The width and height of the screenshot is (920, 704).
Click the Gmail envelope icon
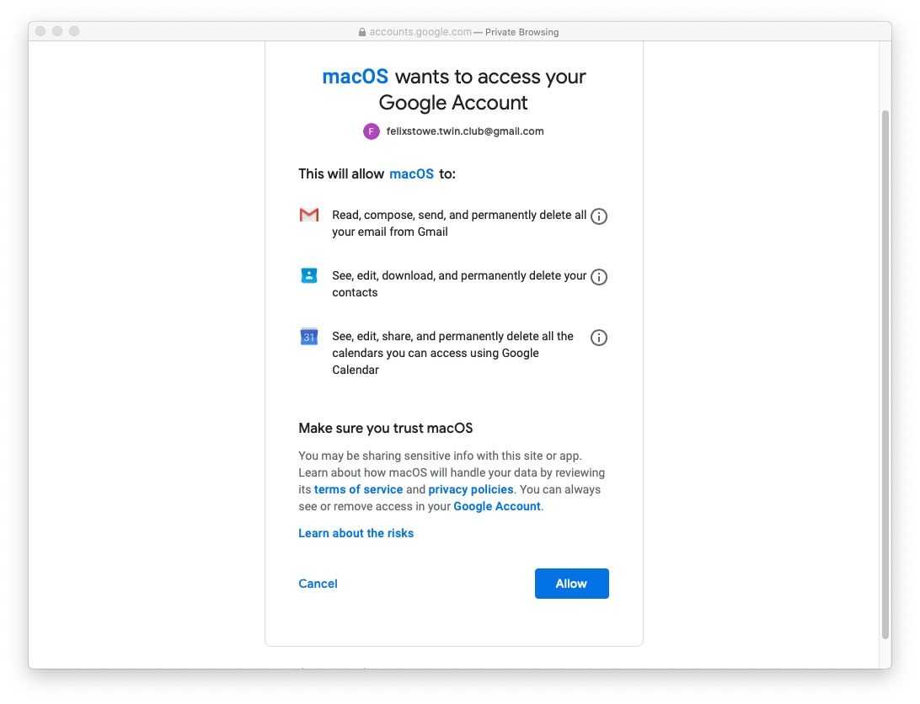pyautogui.click(x=309, y=216)
